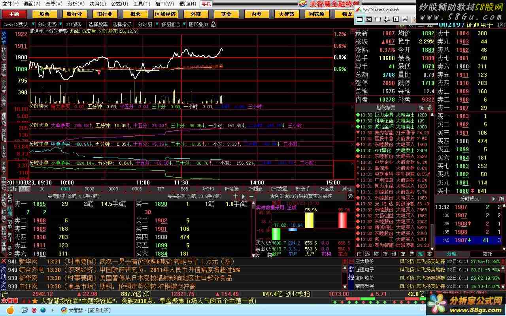Open 大智慧 [证通电子] taskbar window button
Image resolution: width=506 pixels, height=316 pixels.
click(86, 310)
